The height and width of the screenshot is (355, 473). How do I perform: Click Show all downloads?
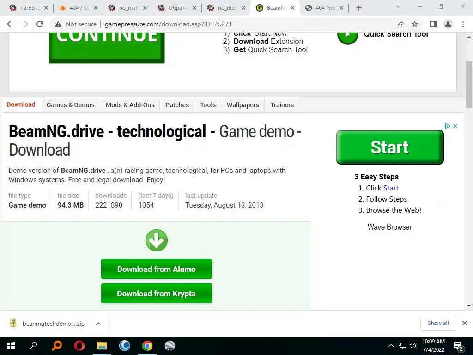click(x=438, y=323)
